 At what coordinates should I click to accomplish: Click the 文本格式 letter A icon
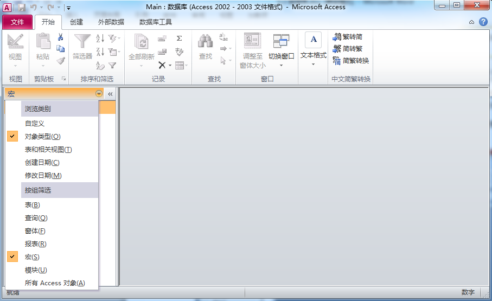313,40
